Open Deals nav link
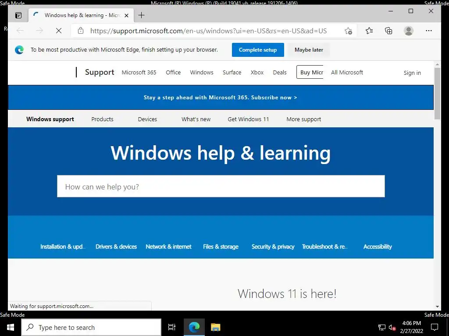The image size is (449, 336). point(279,73)
